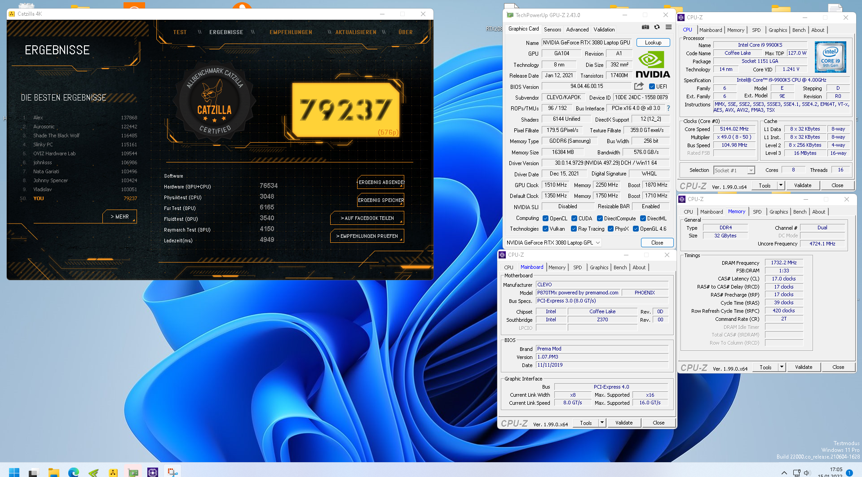
Task: Open the GPU selector dropdown in GPU-Z
Action: click(x=553, y=243)
